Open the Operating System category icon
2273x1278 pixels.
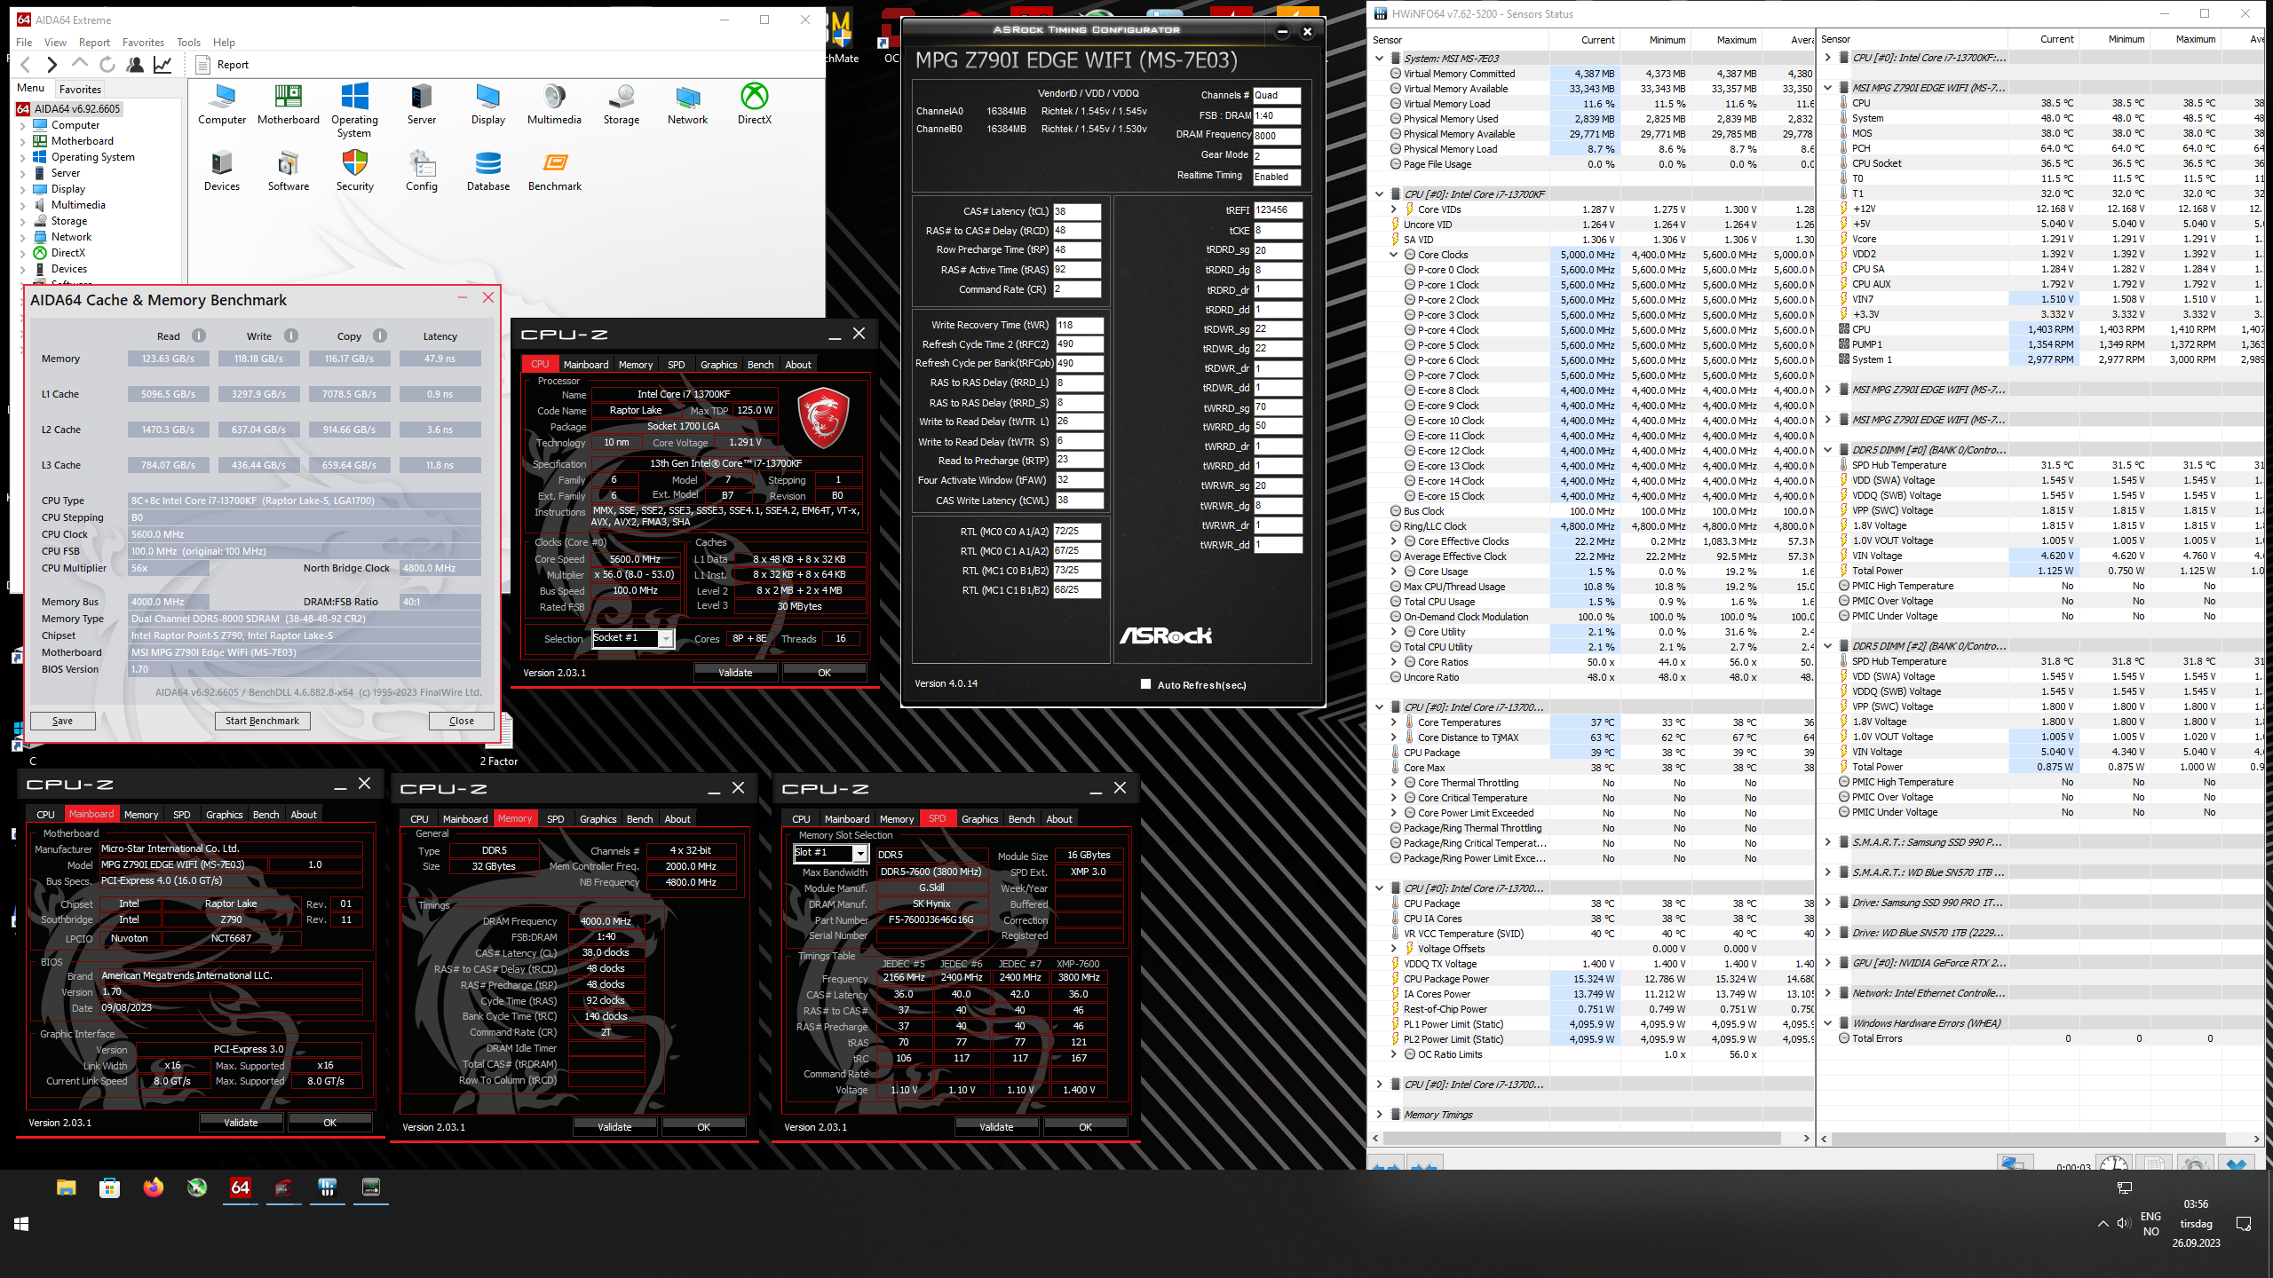pos(354,110)
